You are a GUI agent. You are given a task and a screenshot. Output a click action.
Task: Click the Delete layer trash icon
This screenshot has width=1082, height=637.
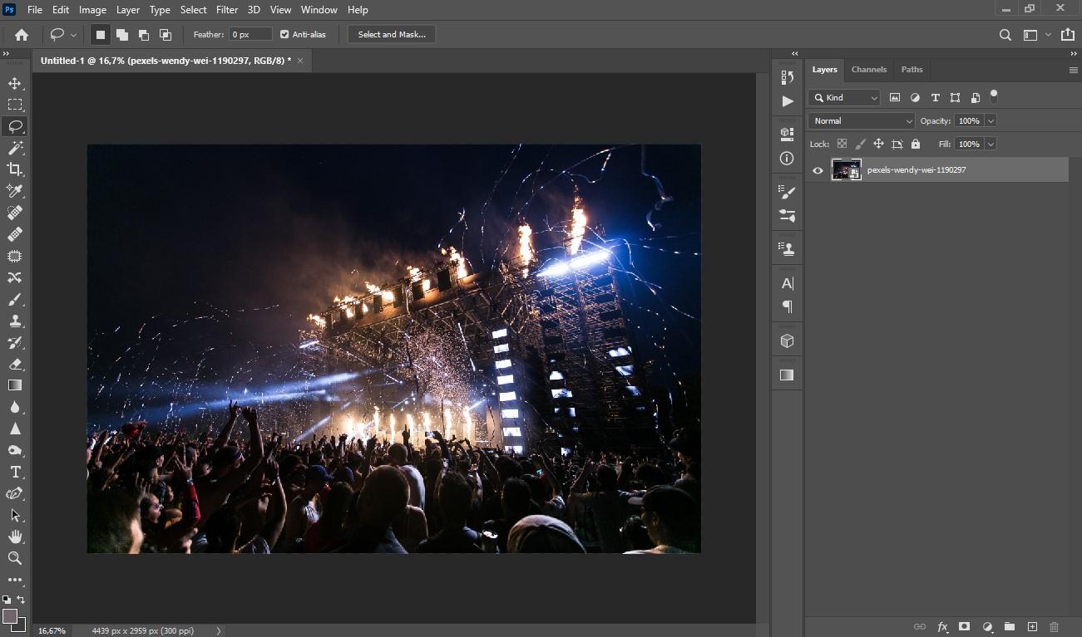1055,627
